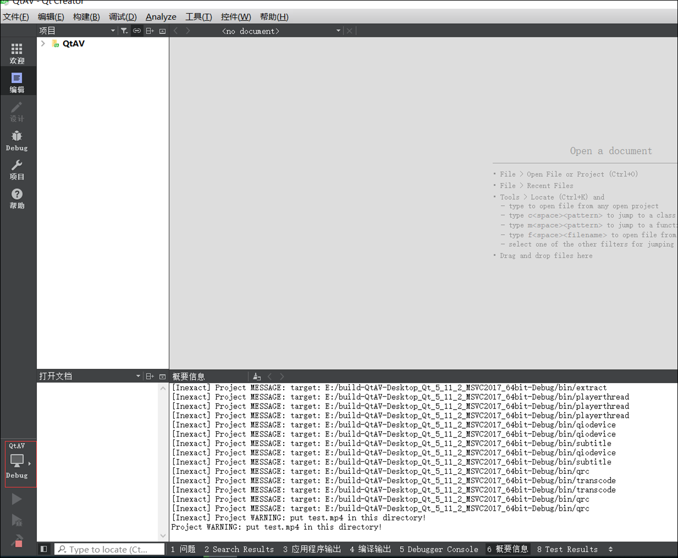Click the 'Recent Files' hint text

pos(550,186)
